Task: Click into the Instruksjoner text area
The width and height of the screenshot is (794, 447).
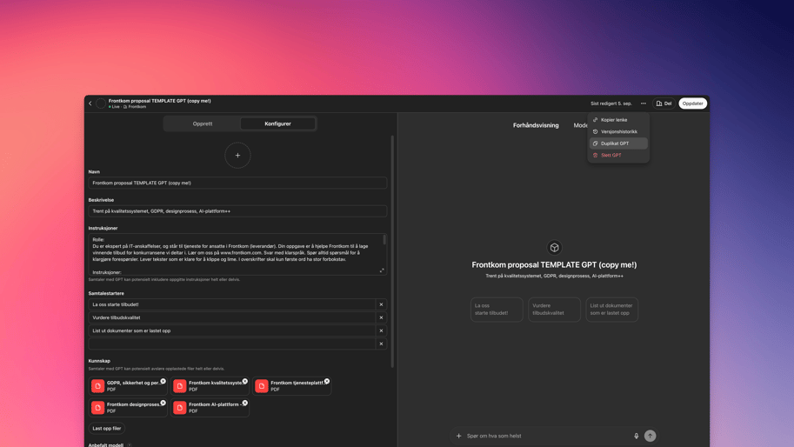Action: pos(236,254)
